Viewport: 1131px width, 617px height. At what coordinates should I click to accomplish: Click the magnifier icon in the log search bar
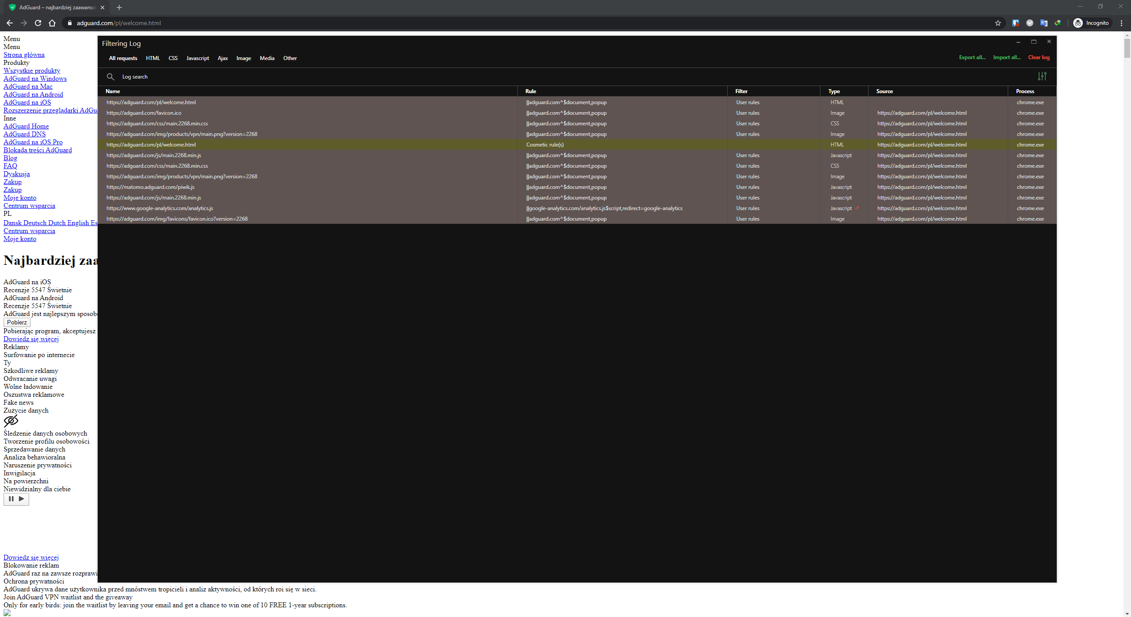[111, 77]
